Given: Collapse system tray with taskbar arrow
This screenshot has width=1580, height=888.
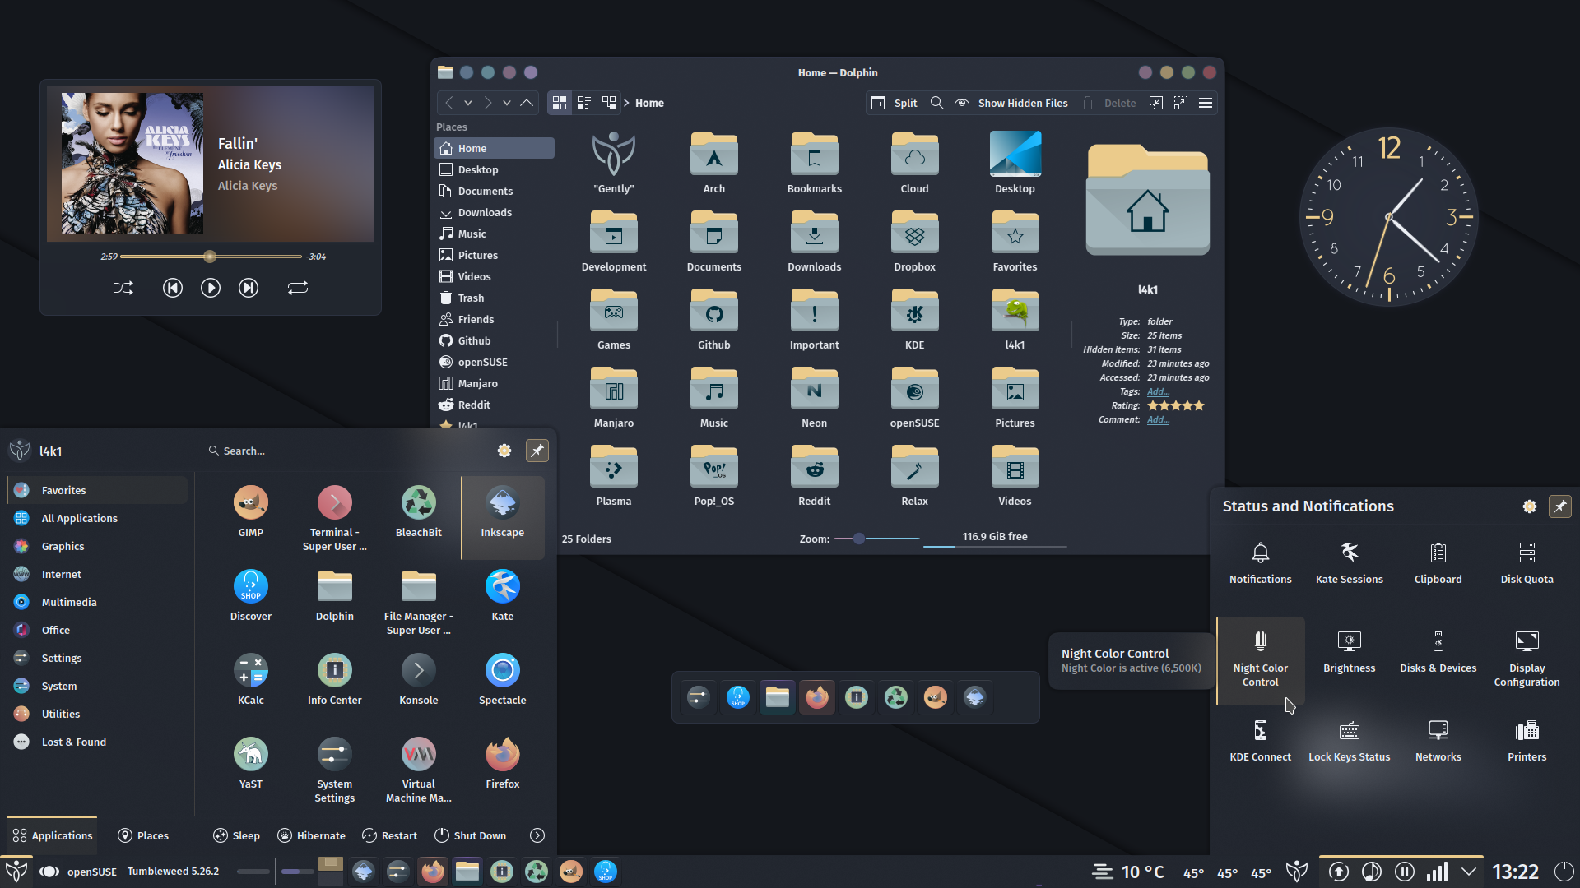Looking at the screenshot, I should [x=1469, y=871].
